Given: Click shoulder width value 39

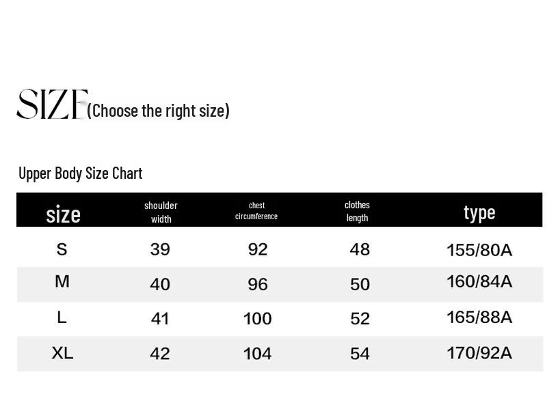Looking at the screenshot, I should point(160,249).
